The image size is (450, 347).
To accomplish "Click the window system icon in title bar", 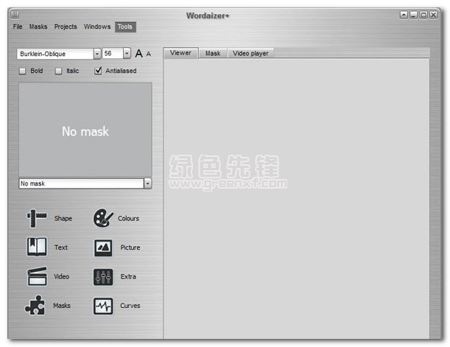I will (x=15, y=14).
